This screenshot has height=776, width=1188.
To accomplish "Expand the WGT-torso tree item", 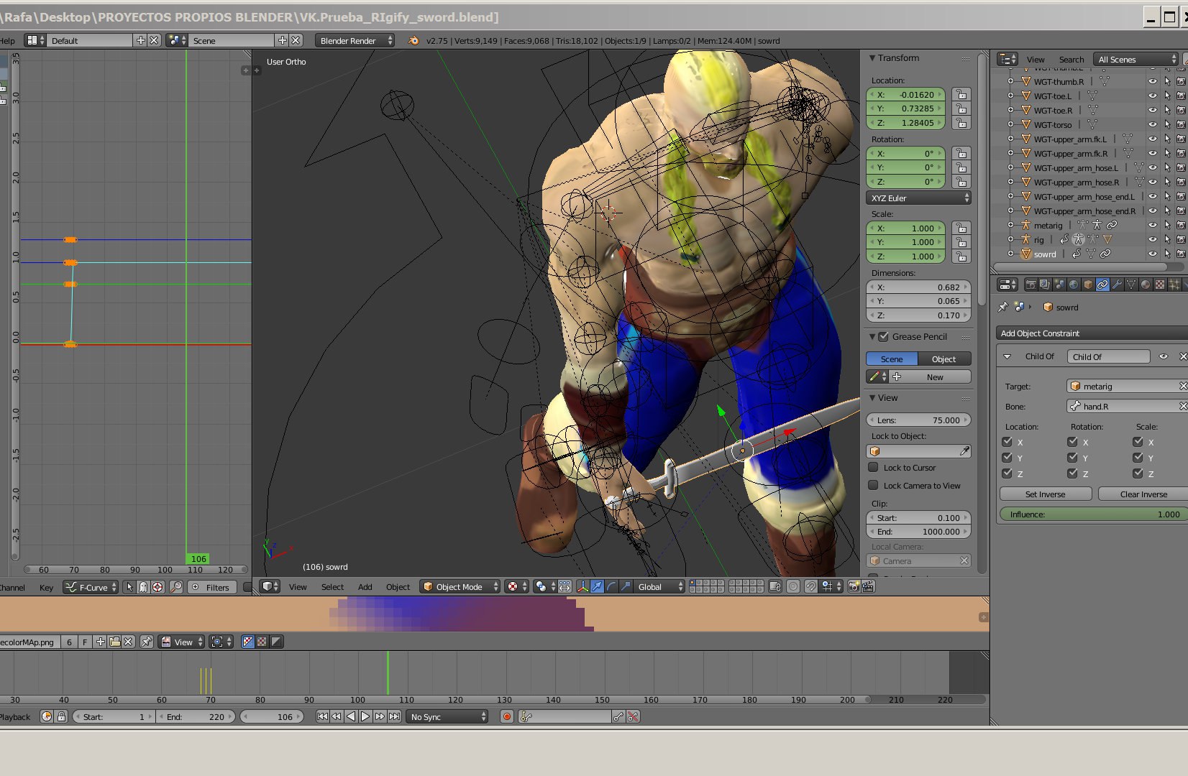I will click(1010, 125).
